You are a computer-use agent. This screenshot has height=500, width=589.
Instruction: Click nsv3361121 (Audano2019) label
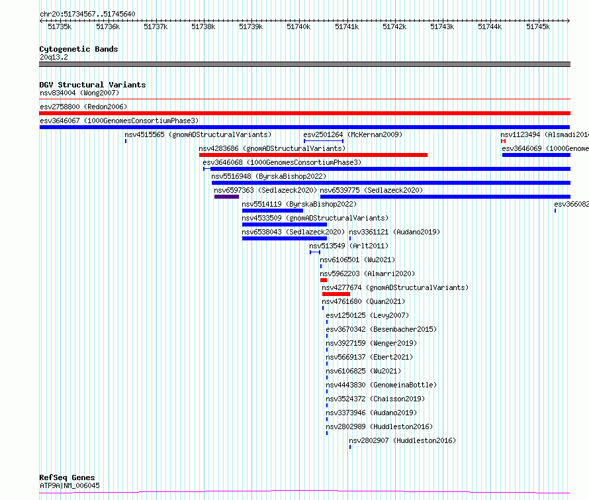(394, 232)
